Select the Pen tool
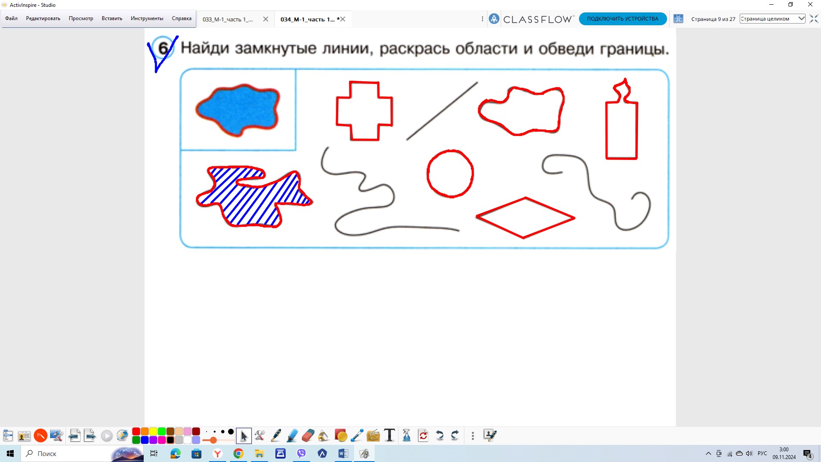This screenshot has height=462, width=821. coord(276,435)
